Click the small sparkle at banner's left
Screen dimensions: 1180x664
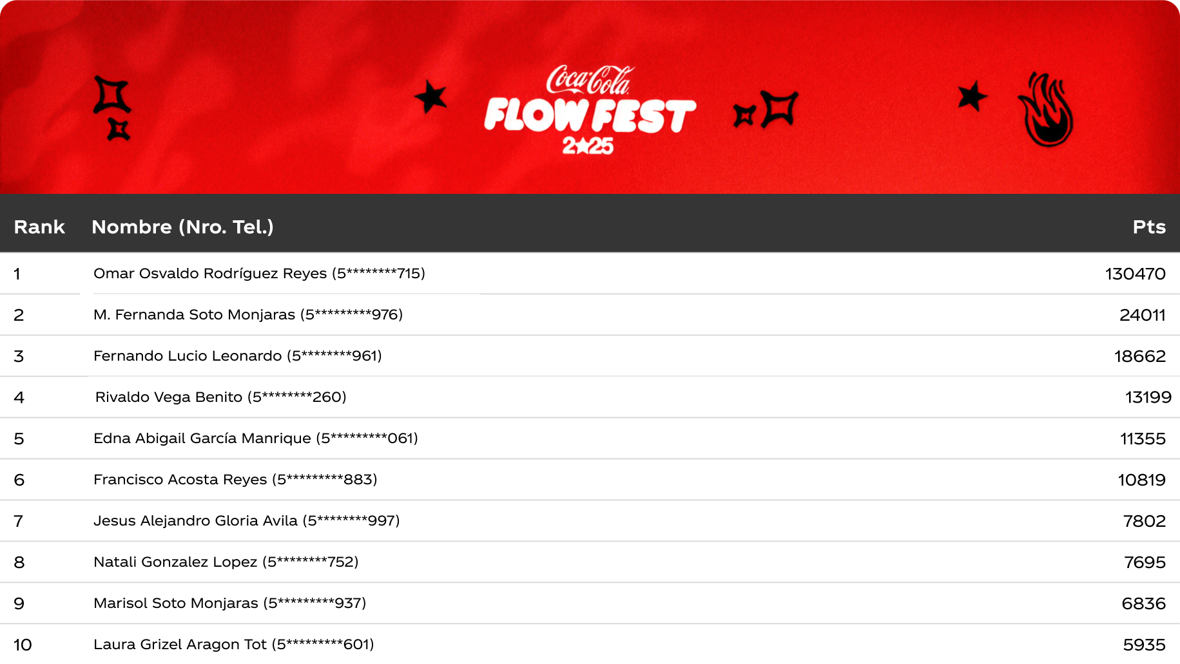pos(119,129)
